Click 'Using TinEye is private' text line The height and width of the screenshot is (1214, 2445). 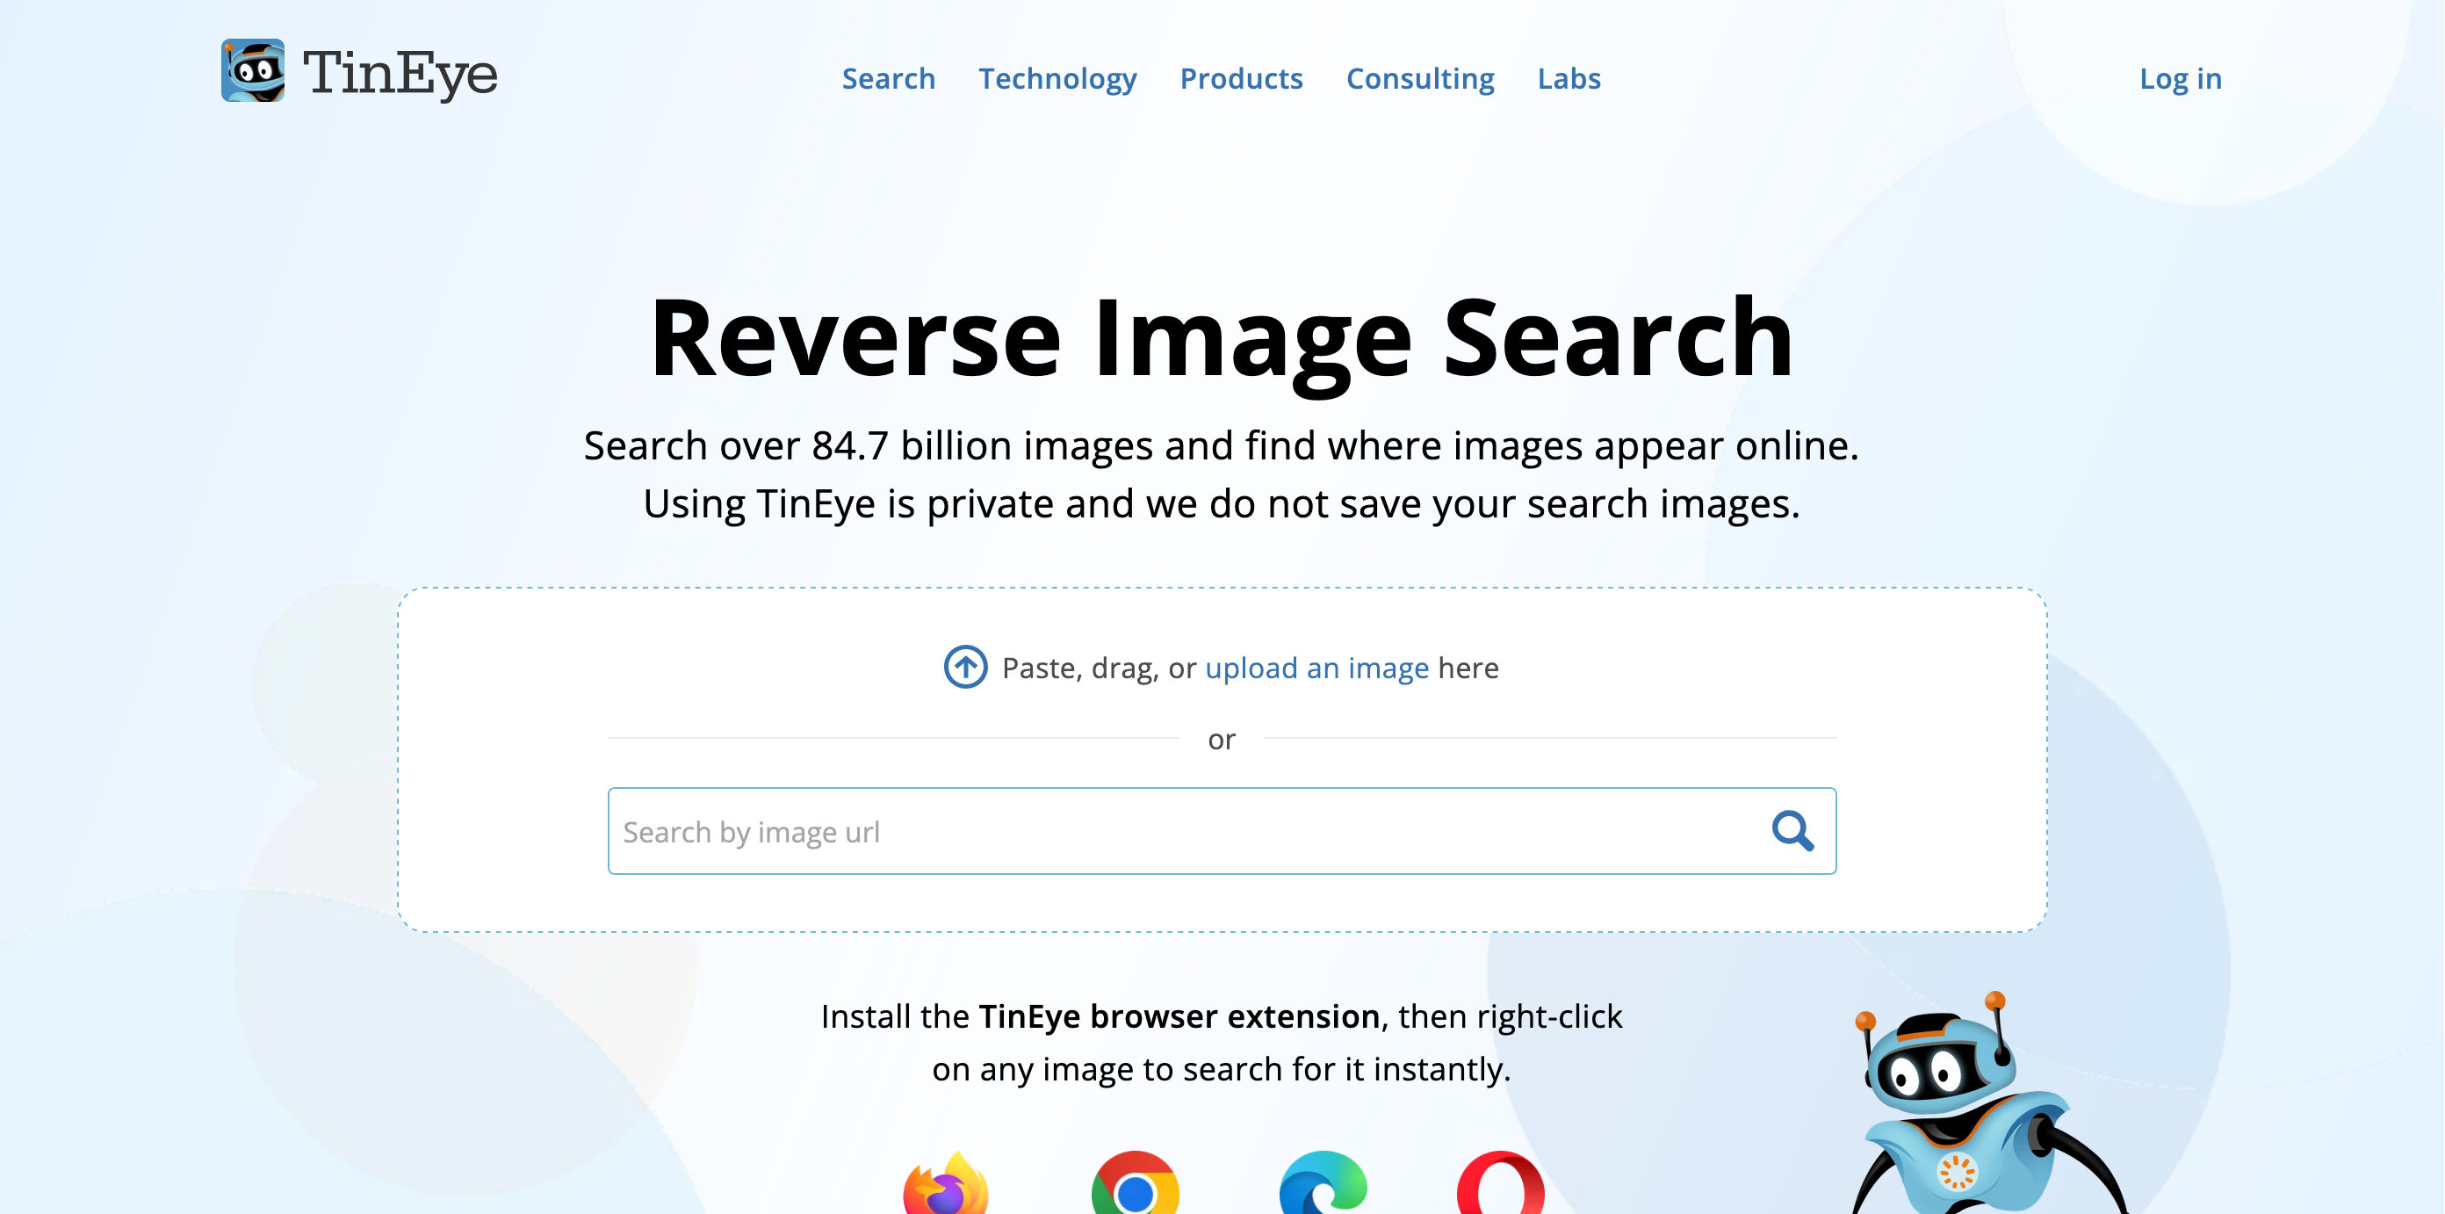click(1222, 504)
